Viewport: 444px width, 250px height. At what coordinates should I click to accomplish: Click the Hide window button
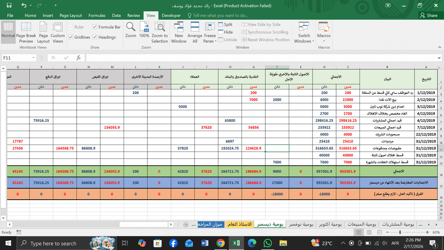(225, 32)
